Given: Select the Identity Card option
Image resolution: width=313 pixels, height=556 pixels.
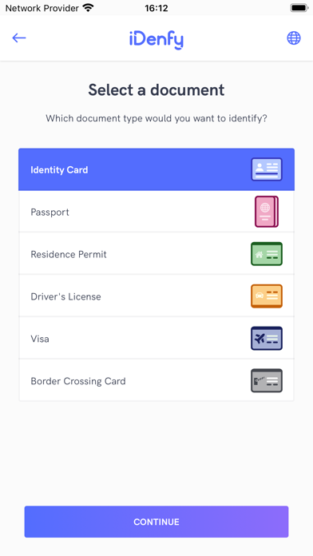Looking at the screenshot, I should [x=156, y=169].
